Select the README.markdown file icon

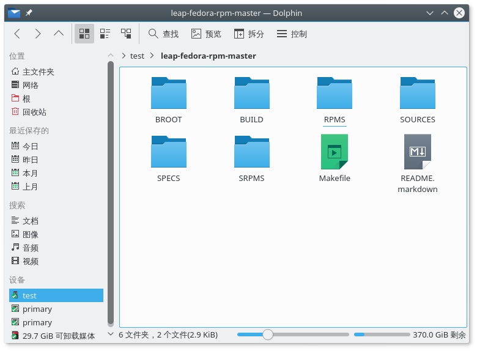pyautogui.click(x=417, y=152)
